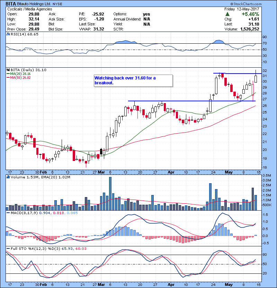Viewport: 277px width, 288px height.
Task: Click the Chg +1.61 value
Action: click(254, 19)
